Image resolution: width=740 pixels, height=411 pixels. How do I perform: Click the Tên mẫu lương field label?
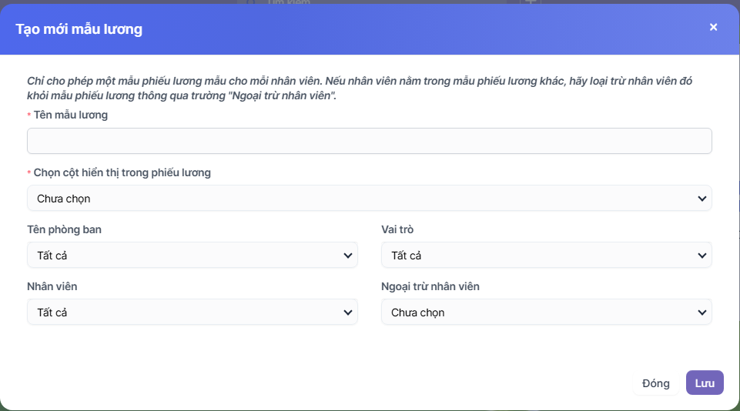point(71,115)
